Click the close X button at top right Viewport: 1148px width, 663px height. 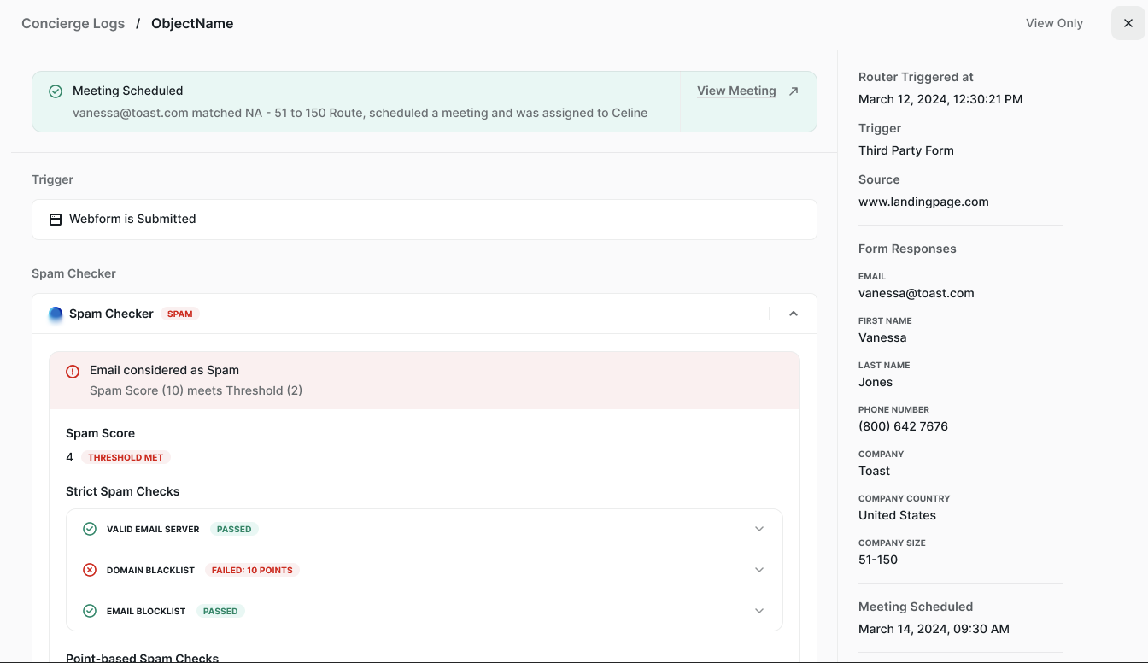tap(1127, 23)
